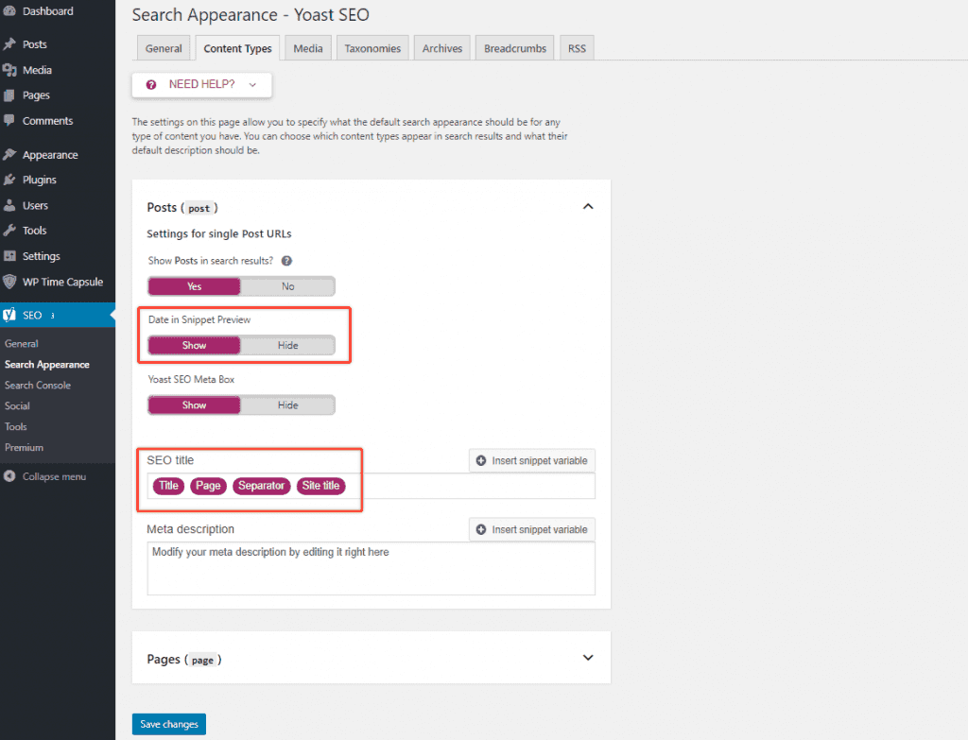
Task: Collapse the Posts section chevron
Action: tap(588, 207)
